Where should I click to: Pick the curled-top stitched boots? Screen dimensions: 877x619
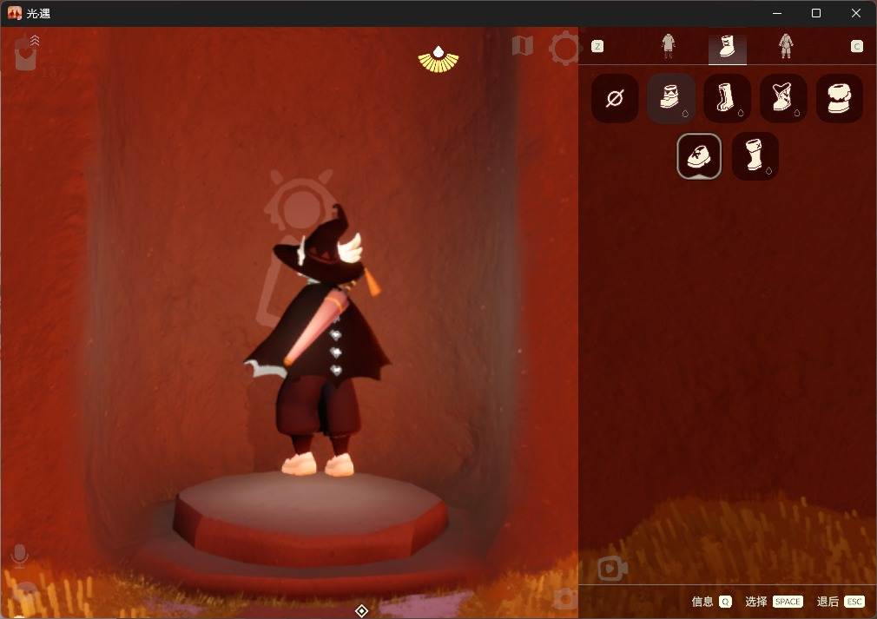coord(783,98)
